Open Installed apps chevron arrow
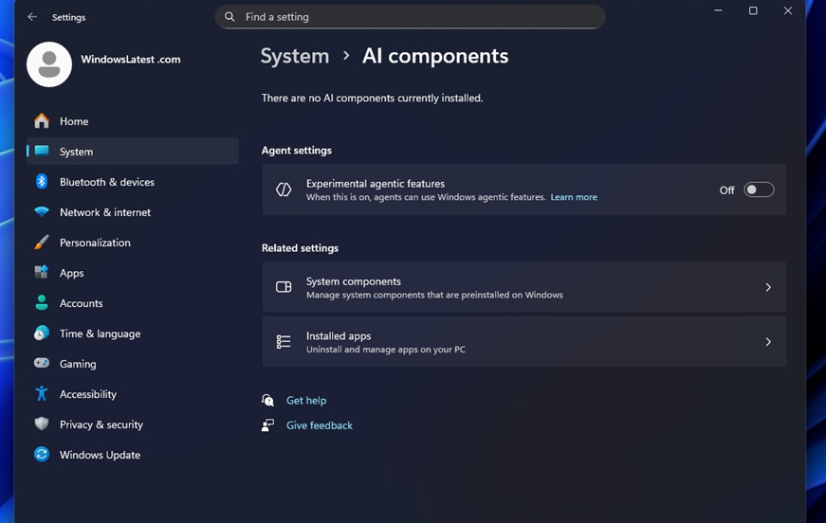The width and height of the screenshot is (826, 523). click(x=768, y=341)
